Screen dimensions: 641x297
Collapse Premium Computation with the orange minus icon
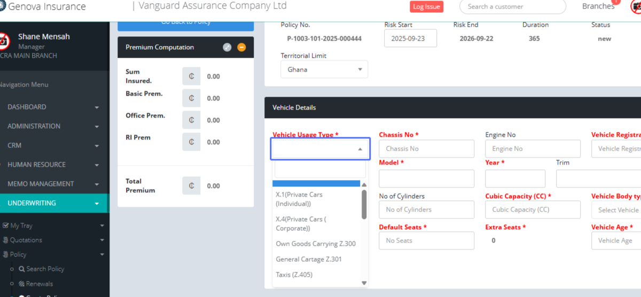tap(241, 48)
